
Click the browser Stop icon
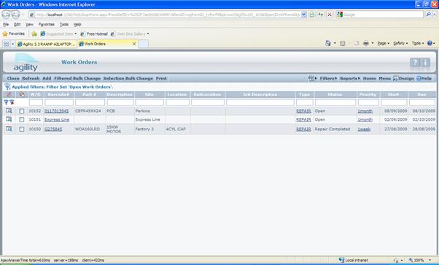click(330, 15)
